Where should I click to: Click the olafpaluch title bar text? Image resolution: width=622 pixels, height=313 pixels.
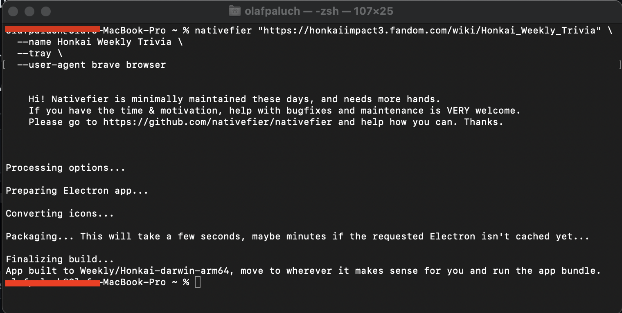pyautogui.click(x=273, y=11)
